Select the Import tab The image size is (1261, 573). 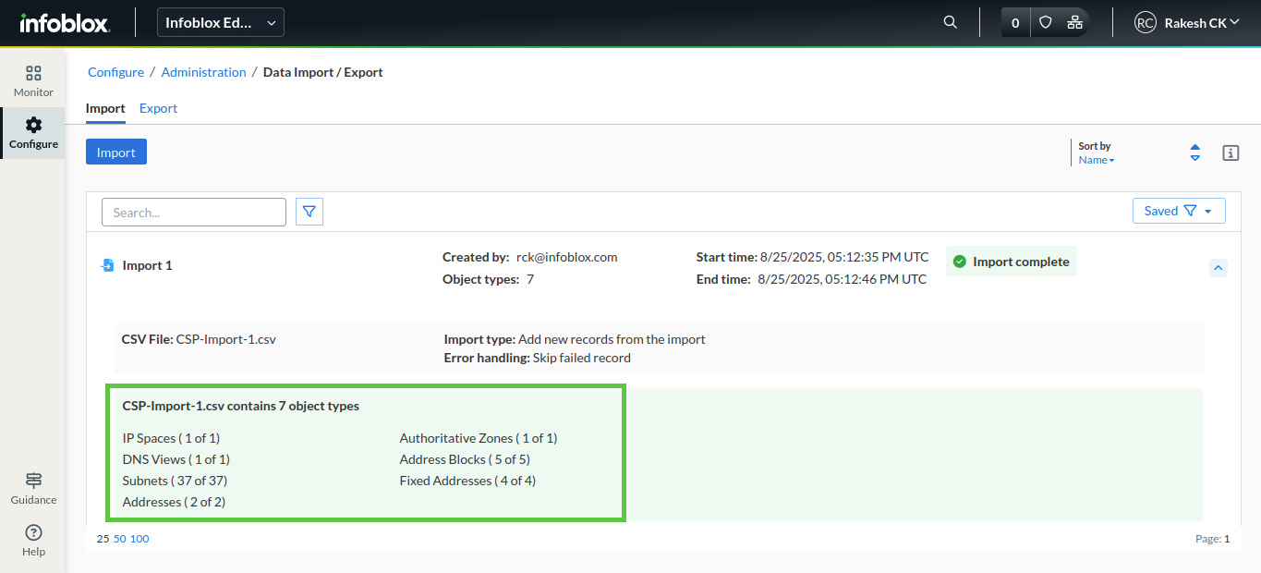[105, 108]
